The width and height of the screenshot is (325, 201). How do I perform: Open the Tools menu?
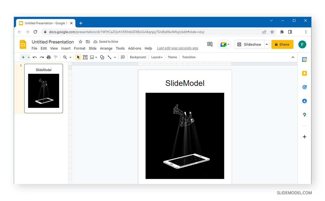click(120, 48)
